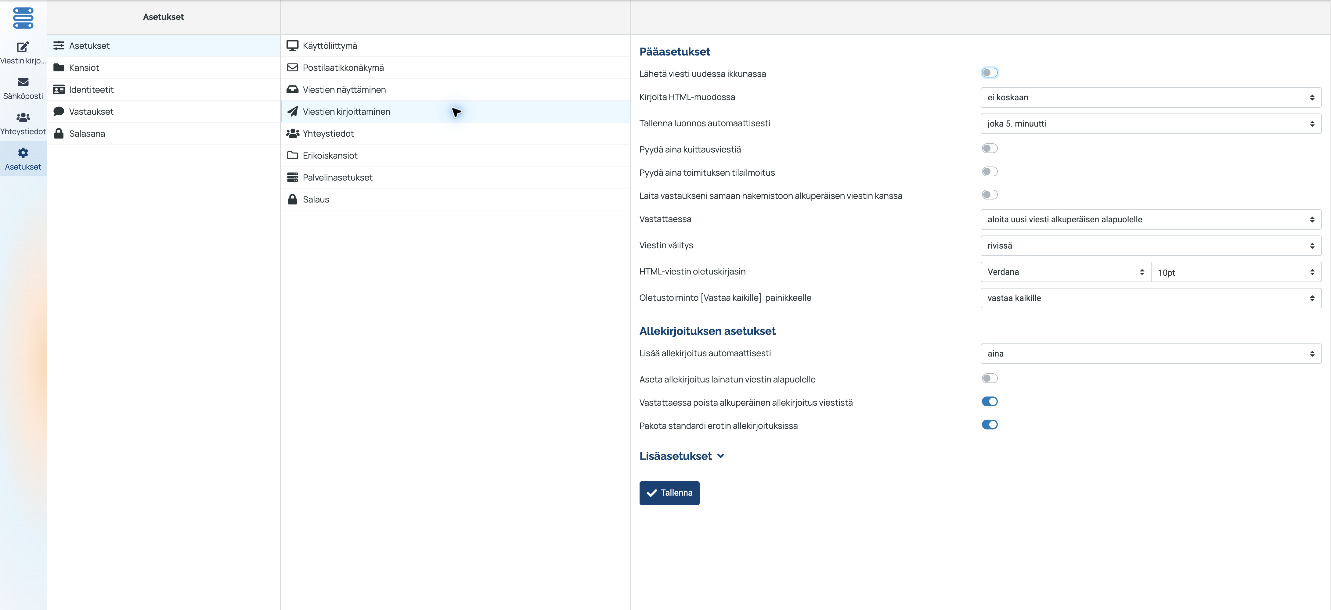Screen dimensions: 1331x610
Task: Open the Sähköposti envelope icon
Action: coord(23,82)
